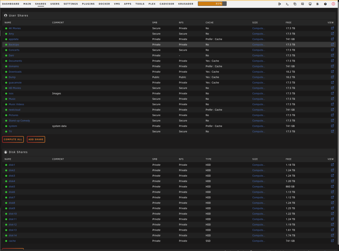The image size is (339, 251).
Task: Open view icon for isos share
Action: [332, 93]
